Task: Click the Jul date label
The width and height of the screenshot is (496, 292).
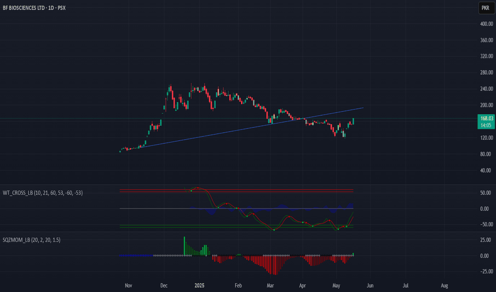Action: pos(406,286)
